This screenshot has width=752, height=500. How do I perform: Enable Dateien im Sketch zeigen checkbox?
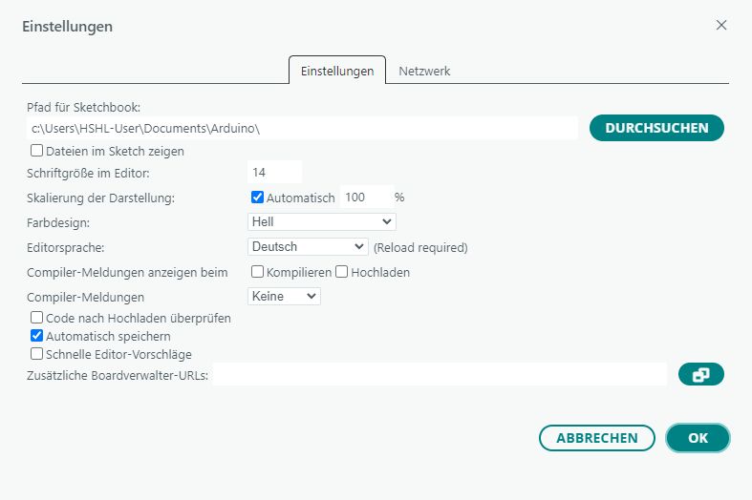pos(37,151)
